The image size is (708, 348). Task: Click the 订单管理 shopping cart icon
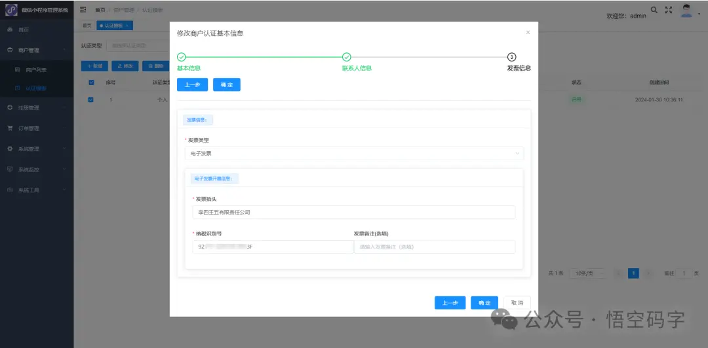click(10, 128)
